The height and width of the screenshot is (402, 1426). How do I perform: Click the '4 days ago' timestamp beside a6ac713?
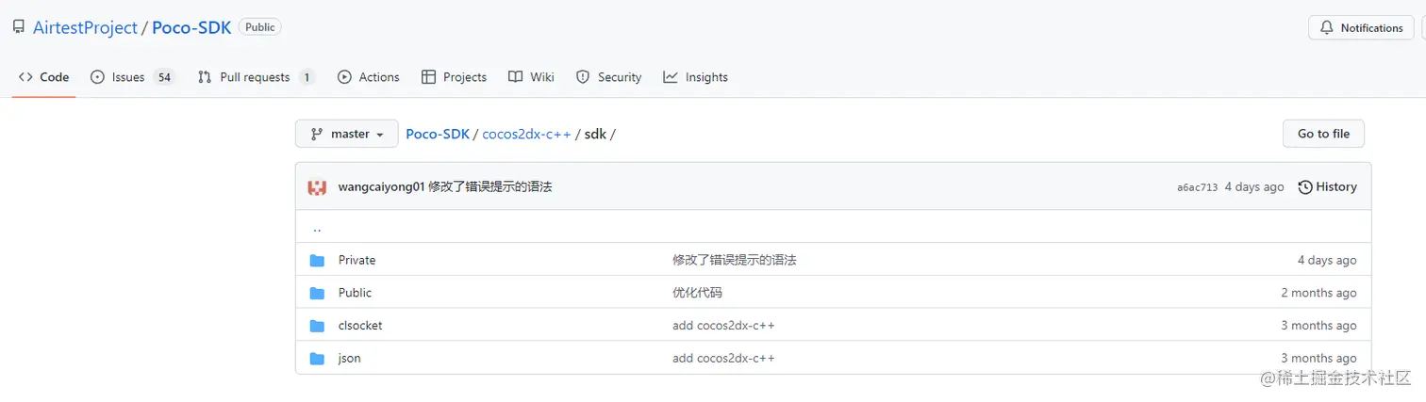(1254, 186)
